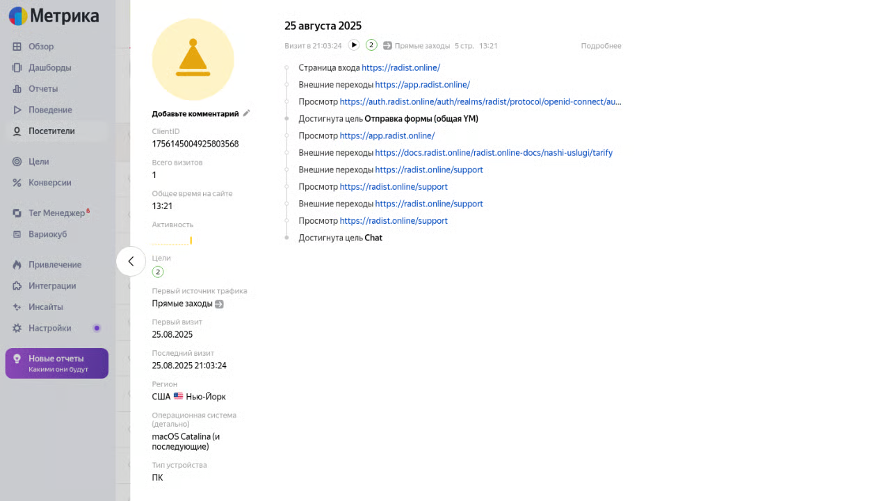The width and height of the screenshot is (881, 501).
Task: Click the goals badge under Цели label
Action: click(158, 272)
